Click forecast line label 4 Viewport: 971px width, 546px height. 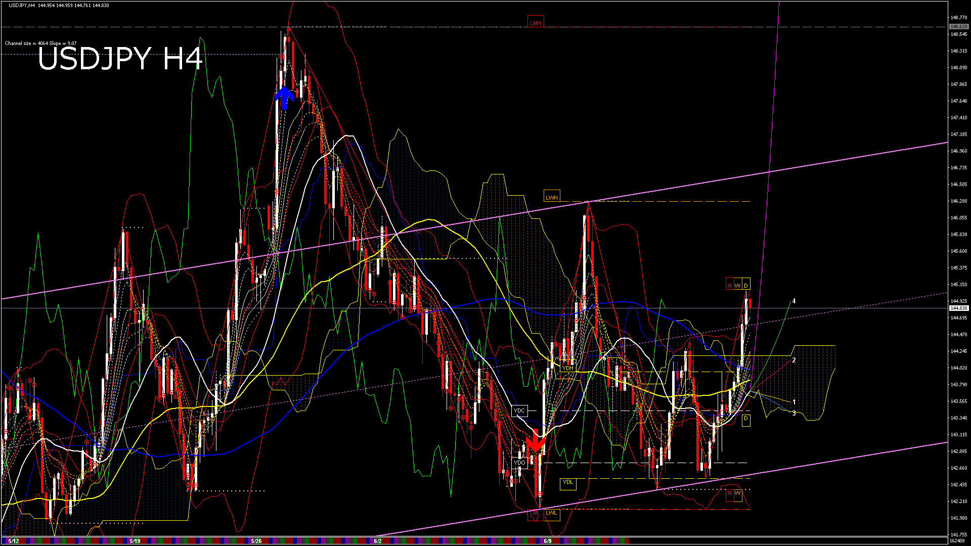tap(794, 301)
